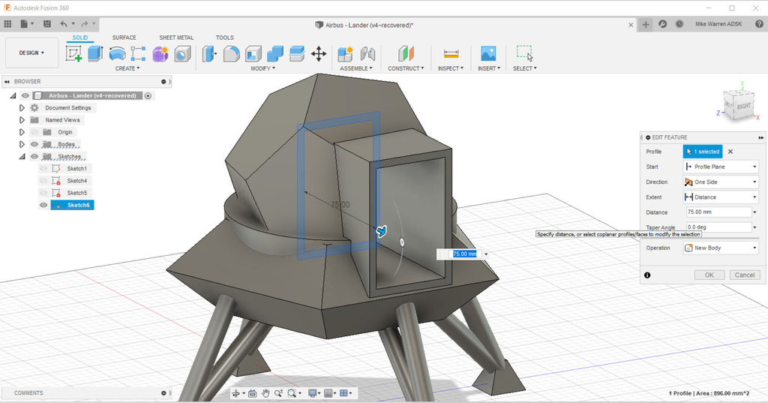The width and height of the screenshot is (768, 403).
Task: Select the Revolve tool icon
Action: click(117, 54)
